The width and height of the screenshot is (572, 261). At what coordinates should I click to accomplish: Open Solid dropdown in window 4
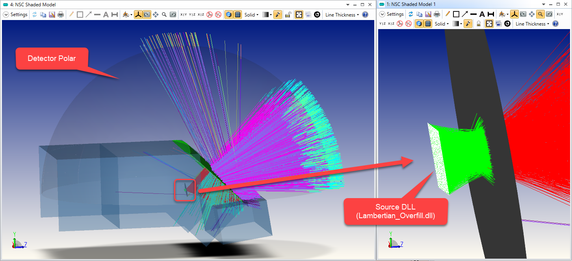[x=251, y=15]
